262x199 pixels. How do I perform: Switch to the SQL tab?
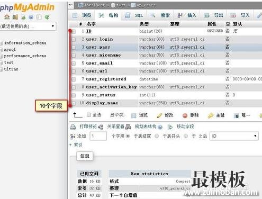click(134, 15)
